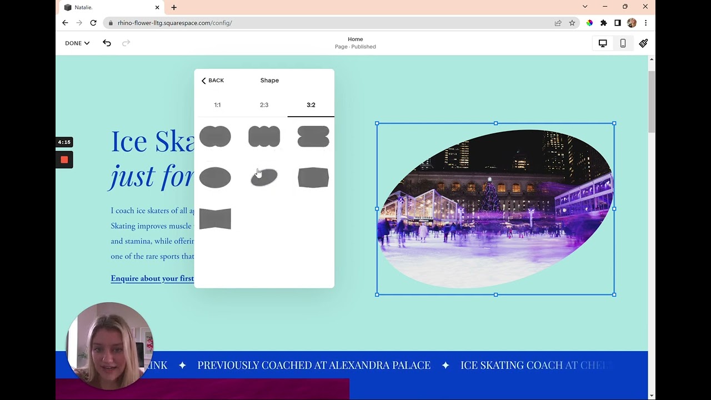
Task: Select the triple-lobed blob shape
Action: pos(264,137)
